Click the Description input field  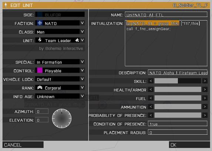(x=178, y=72)
